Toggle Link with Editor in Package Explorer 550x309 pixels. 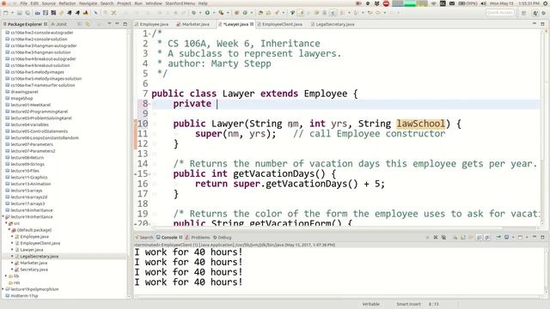(88, 24)
